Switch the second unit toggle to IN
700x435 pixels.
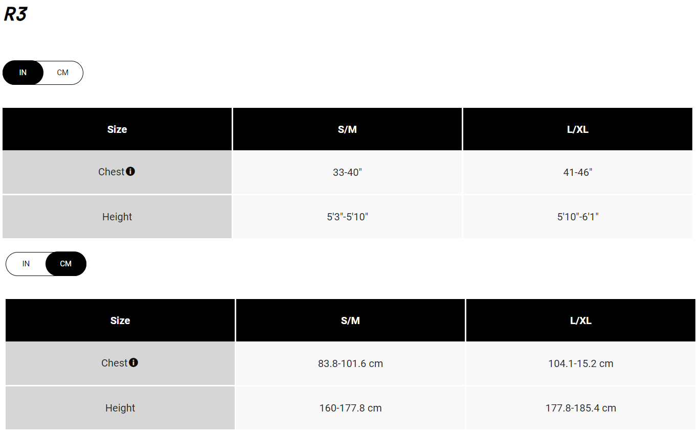click(x=26, y=264)
